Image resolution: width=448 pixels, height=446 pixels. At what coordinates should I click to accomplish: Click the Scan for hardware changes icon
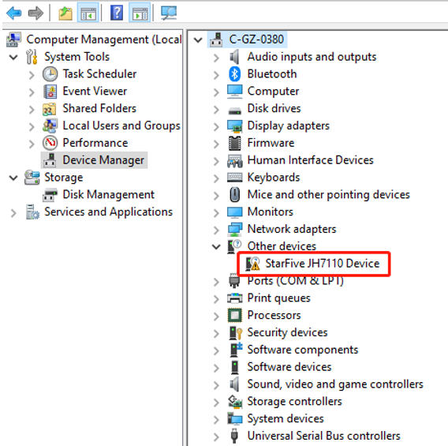(x=169, y=13)
